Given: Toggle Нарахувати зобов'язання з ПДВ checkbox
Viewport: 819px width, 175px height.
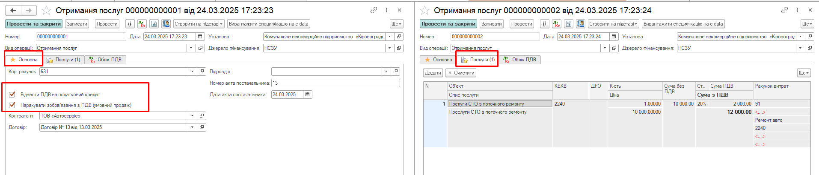Looking at the screenshot, I should click(x=12, y=105).
